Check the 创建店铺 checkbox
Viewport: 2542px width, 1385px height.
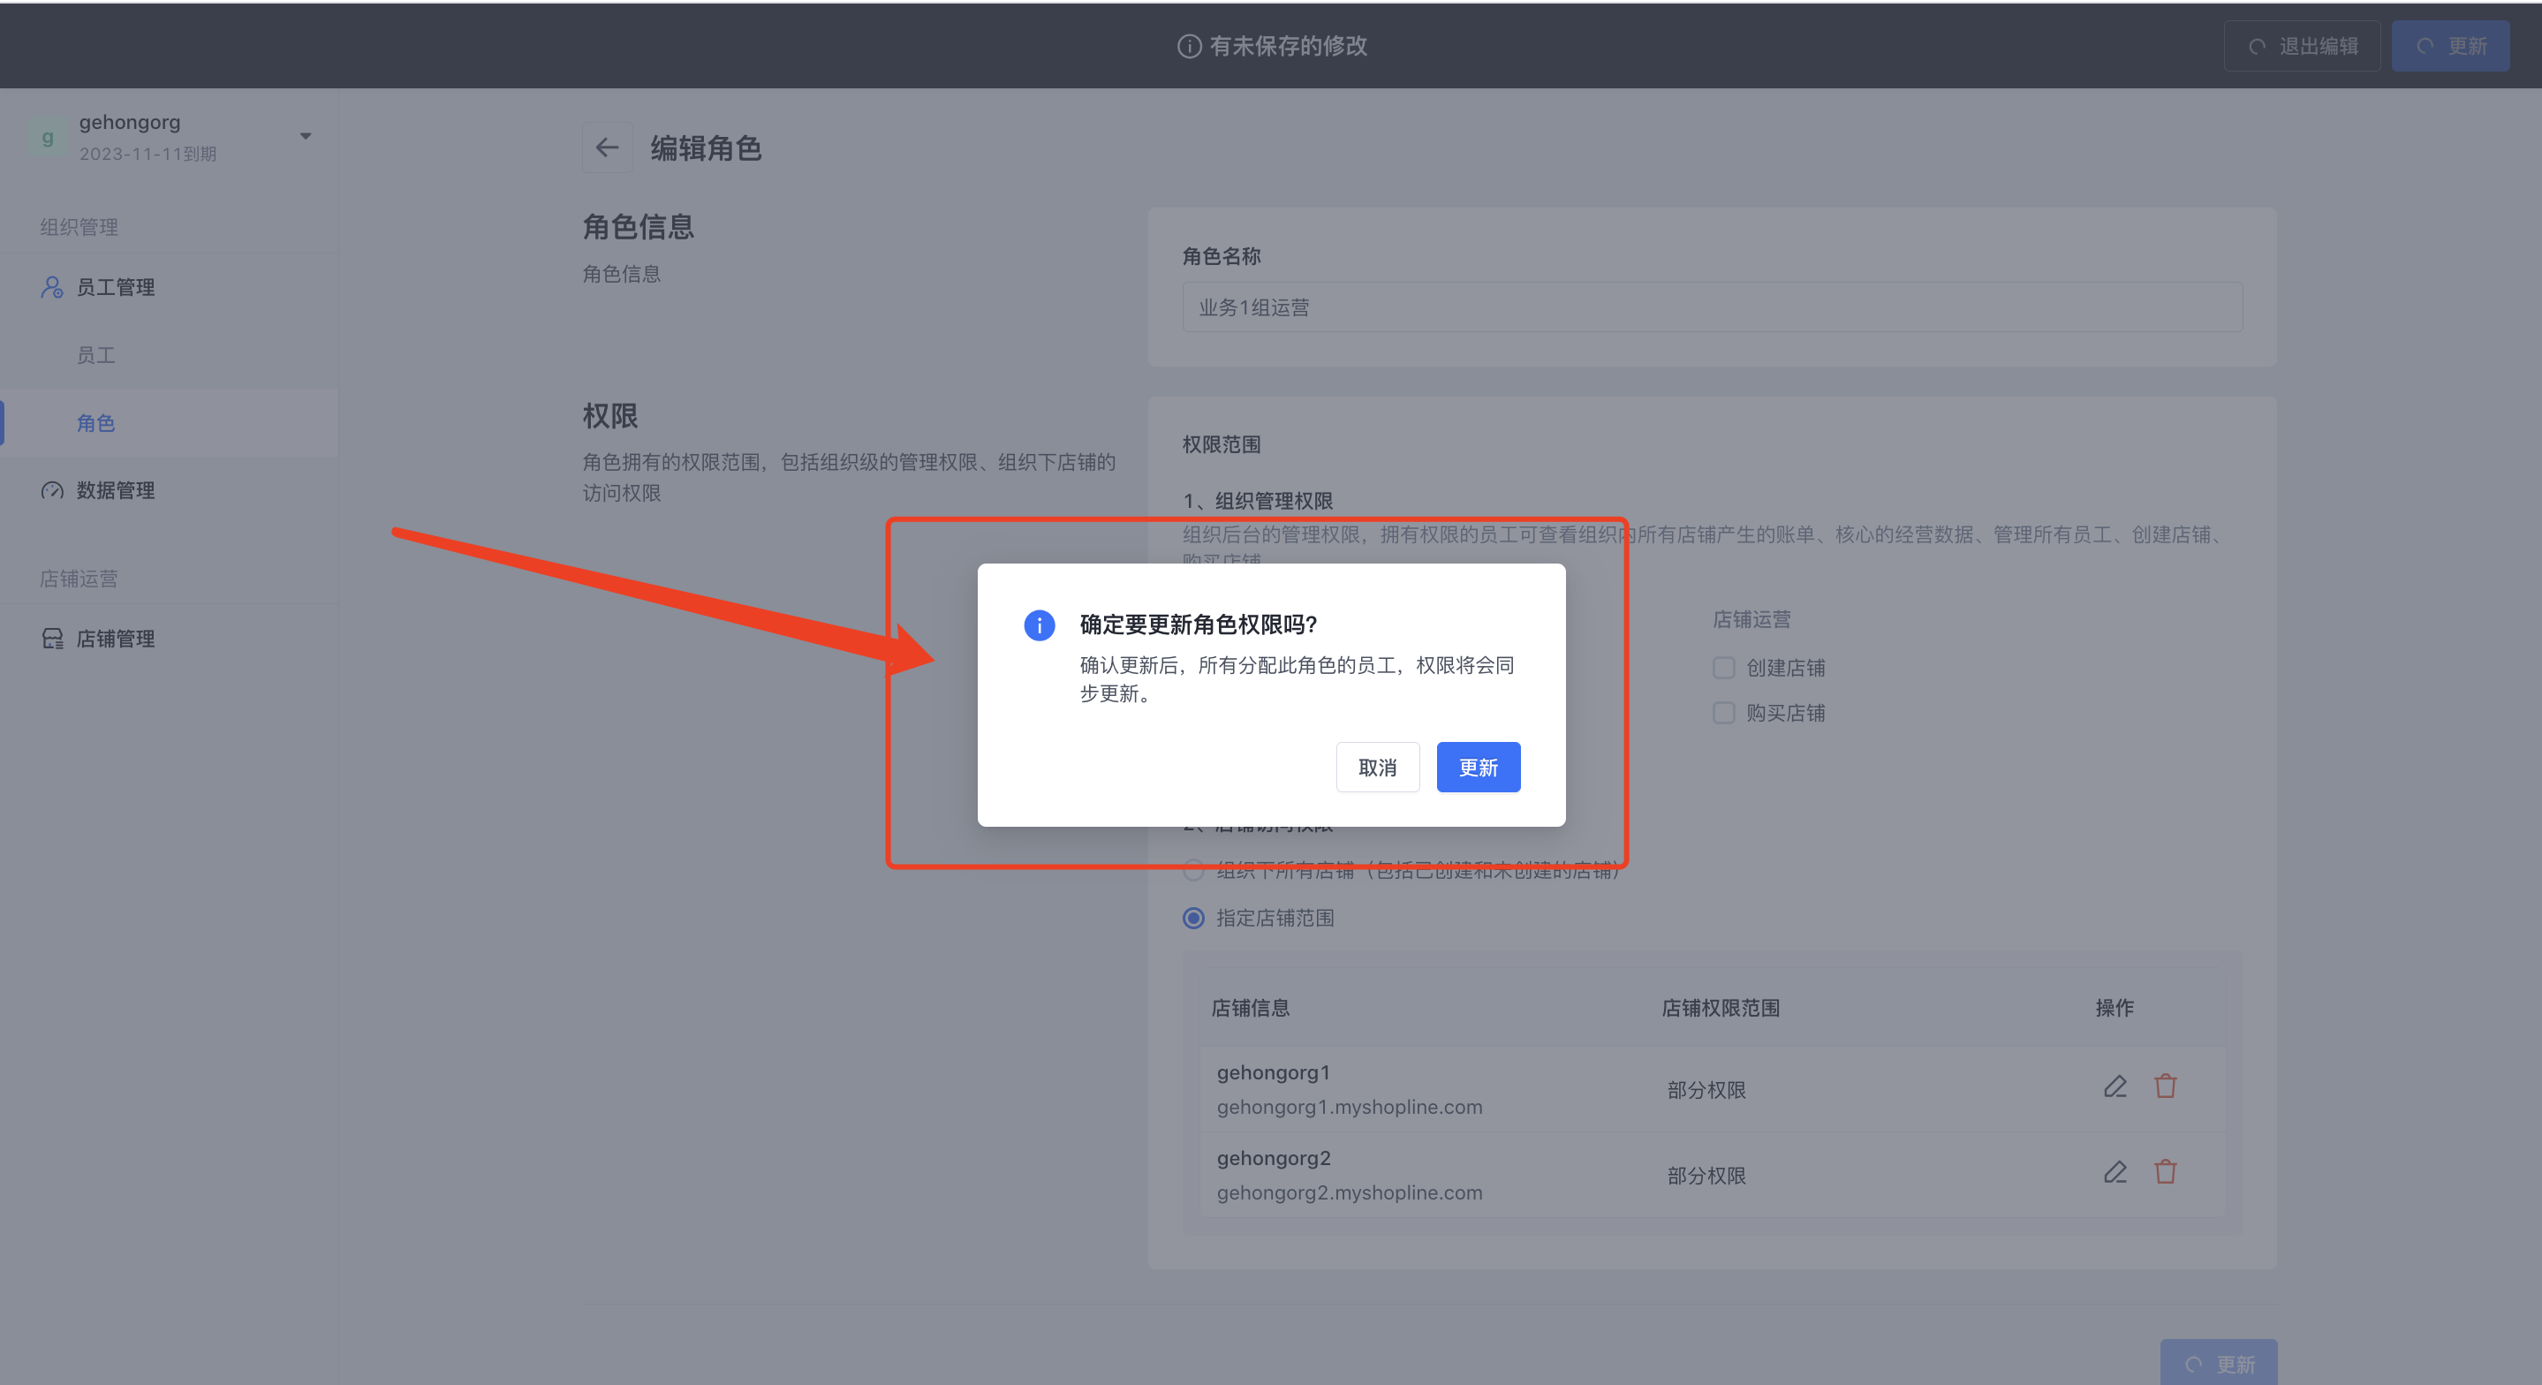[1723, 669]
